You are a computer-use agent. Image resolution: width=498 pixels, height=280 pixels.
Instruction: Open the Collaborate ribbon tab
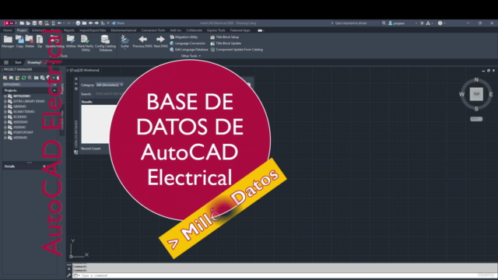click(x=194, y=30)
